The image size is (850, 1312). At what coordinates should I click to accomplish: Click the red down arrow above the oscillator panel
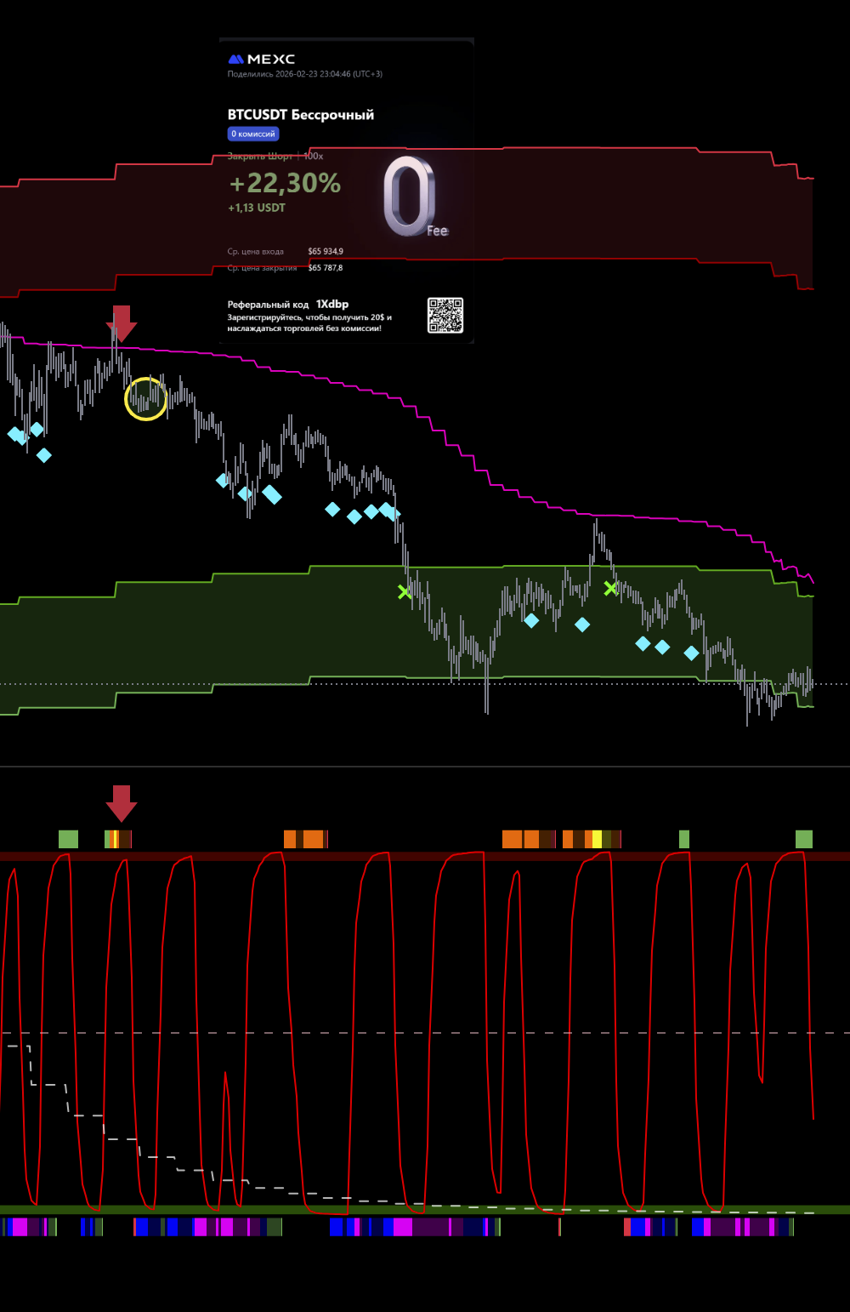click(122, 802)
